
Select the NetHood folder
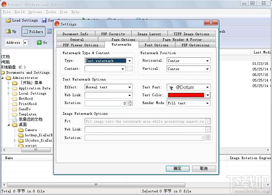26,98
